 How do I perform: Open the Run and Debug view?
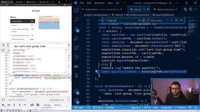coord(76,38)
